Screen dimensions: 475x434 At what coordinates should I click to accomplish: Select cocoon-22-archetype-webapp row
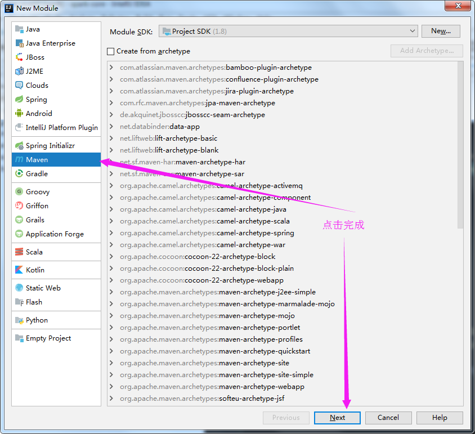[282, 280]
